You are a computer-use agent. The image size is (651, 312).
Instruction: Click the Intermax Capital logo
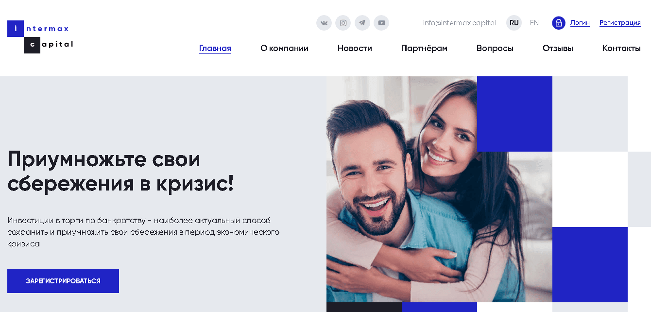tap(40, 37)
